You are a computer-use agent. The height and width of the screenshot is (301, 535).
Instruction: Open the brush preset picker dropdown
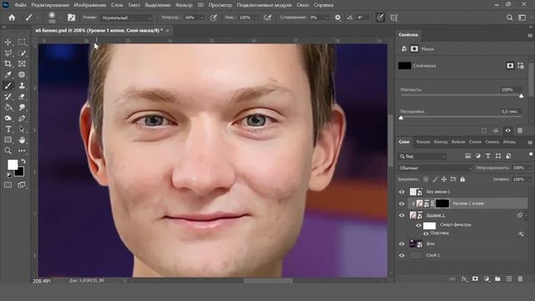point(60,17)
